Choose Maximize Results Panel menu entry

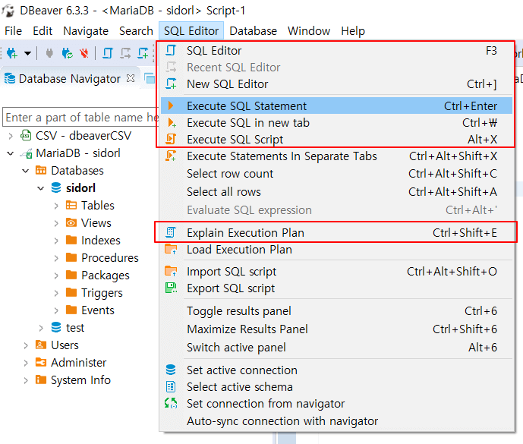tap(336, 329)
